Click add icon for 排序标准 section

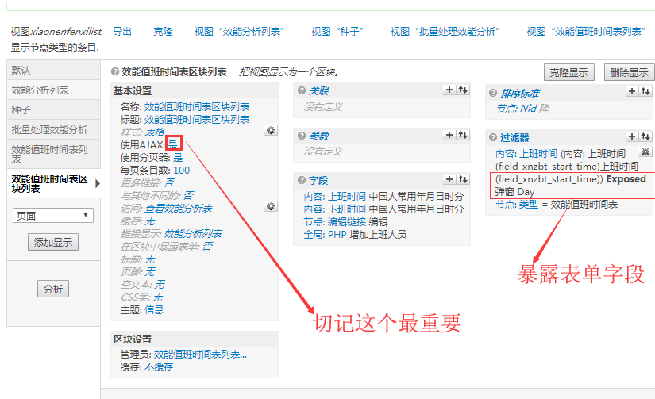(x=633, y=92)
